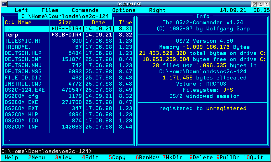Image resolution: width=271 pixels, height=162 pixels.
Task: Select the Temp sub-directory
Action: 68,35
